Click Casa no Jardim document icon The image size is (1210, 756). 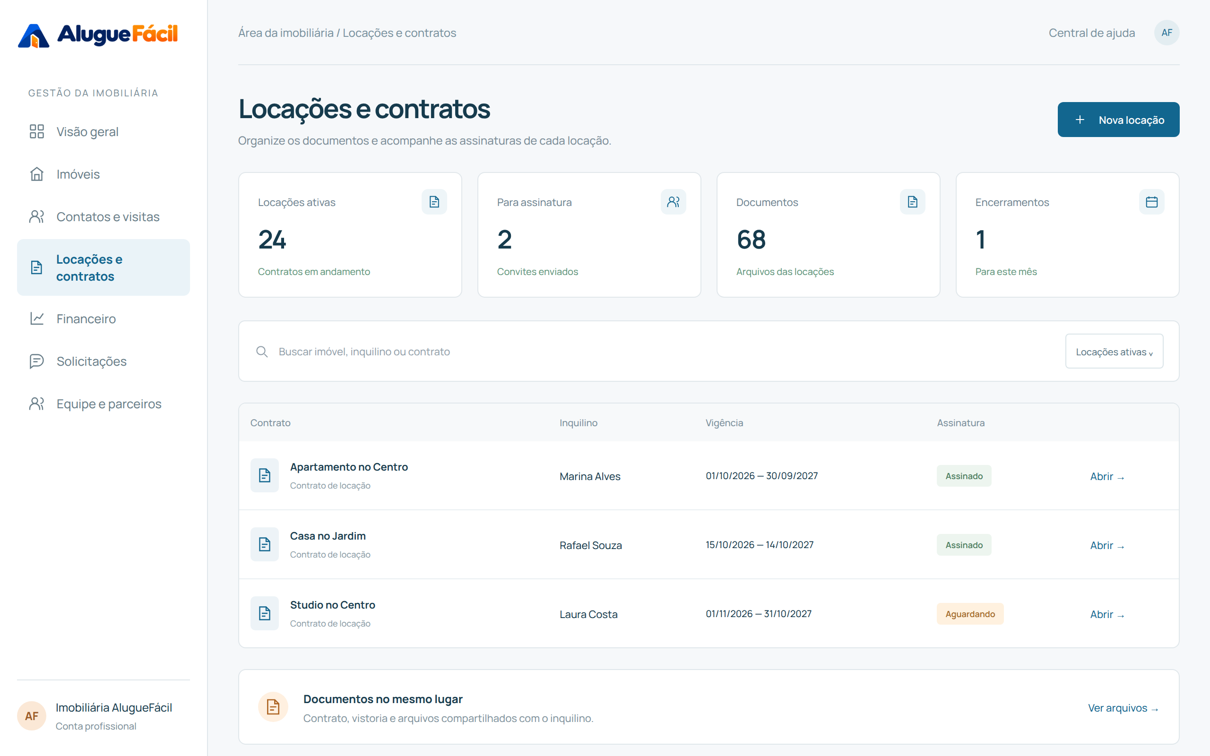pos(265,544)
